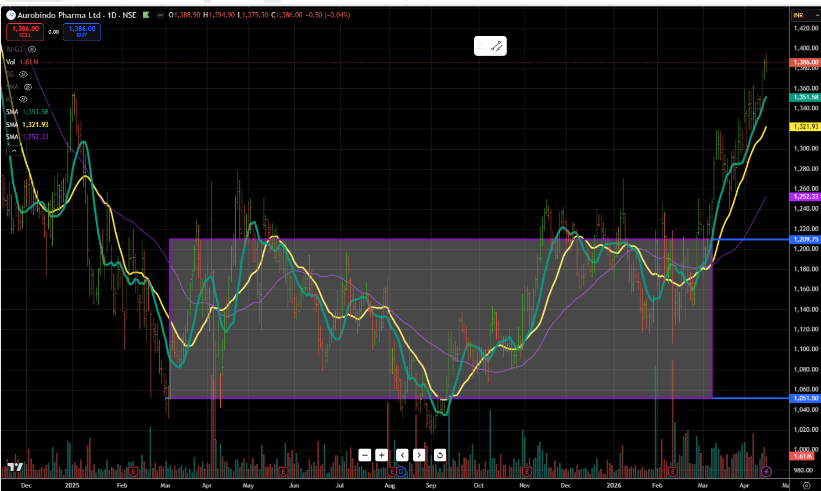Screen dimensions: 821x491
Task: Reset the chart view
Action: pyautogui.click(x=440, y=455)
